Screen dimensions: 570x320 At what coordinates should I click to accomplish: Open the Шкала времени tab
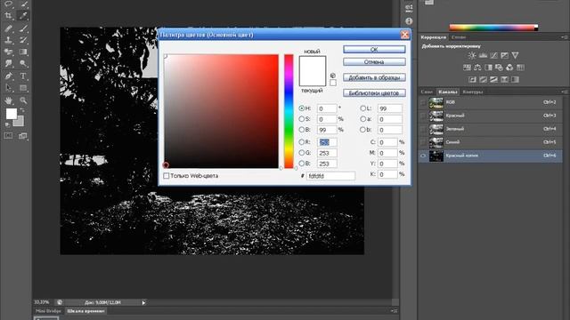86,311
